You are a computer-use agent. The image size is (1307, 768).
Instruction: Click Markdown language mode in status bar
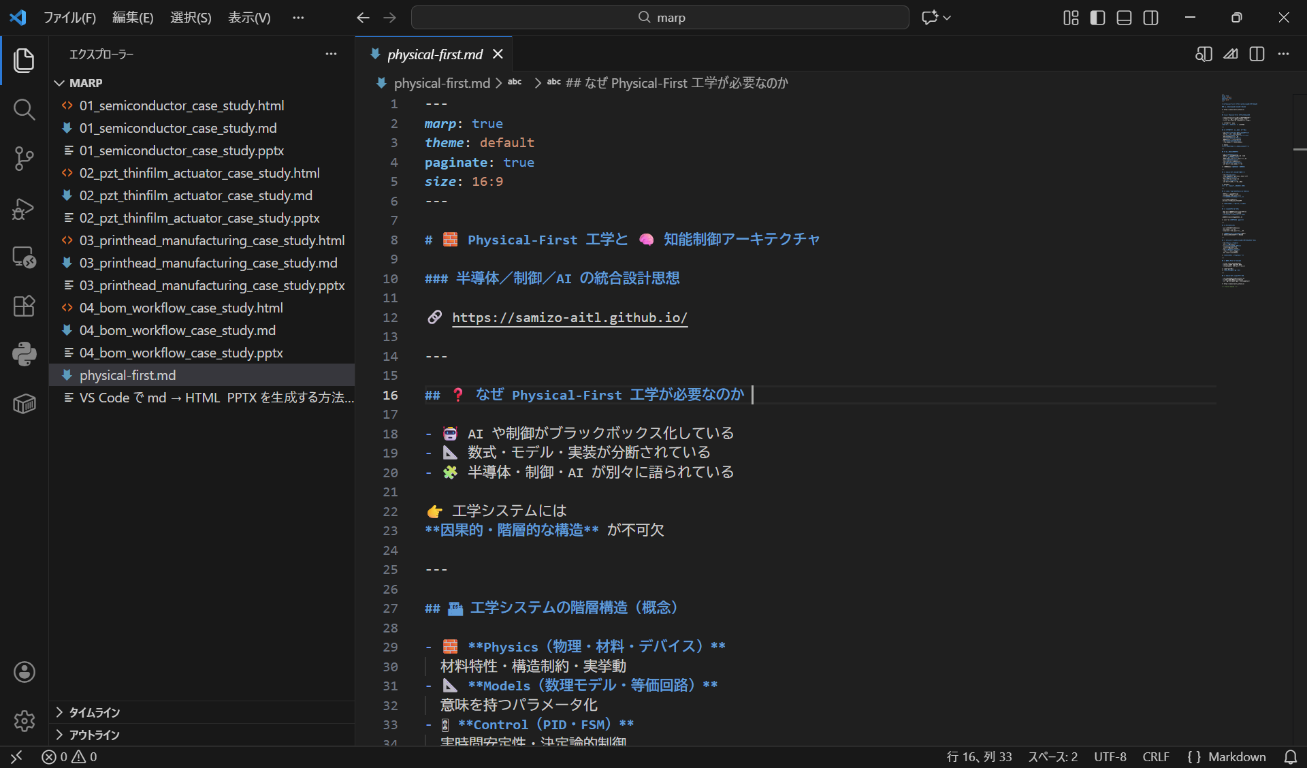1238,756
